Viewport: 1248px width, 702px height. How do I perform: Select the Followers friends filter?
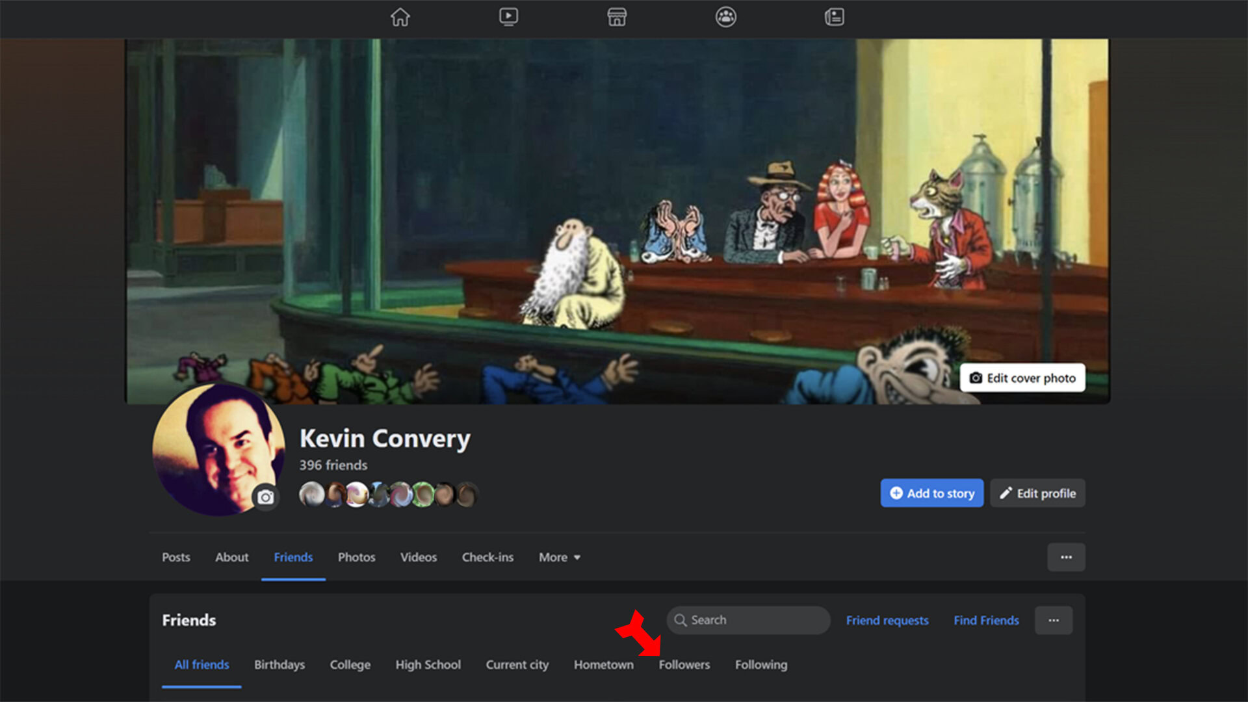tap(684, 665)
